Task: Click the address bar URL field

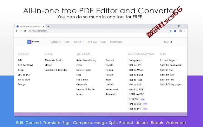Action: click(x=100, y=31)
